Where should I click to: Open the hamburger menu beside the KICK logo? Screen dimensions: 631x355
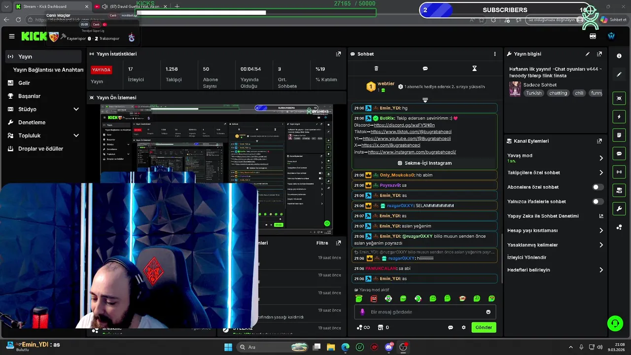click(x=12, y=36)
